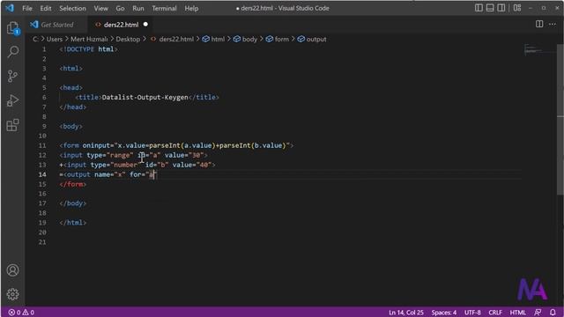This screenshot has height=317, width=564.
Task: Open the Accounts menu icon
Action: pyautogui.click(x=12, y=270)
